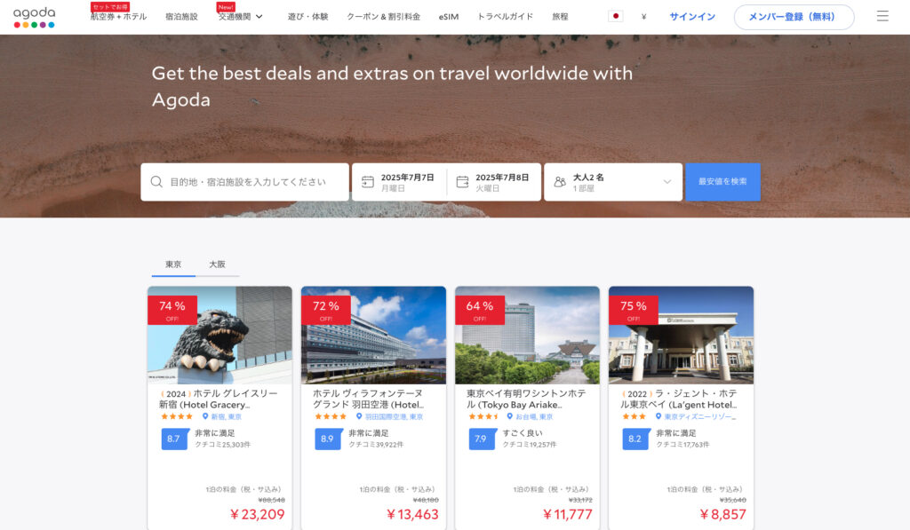Click the price ¥13,463

[x=412, y=514]
